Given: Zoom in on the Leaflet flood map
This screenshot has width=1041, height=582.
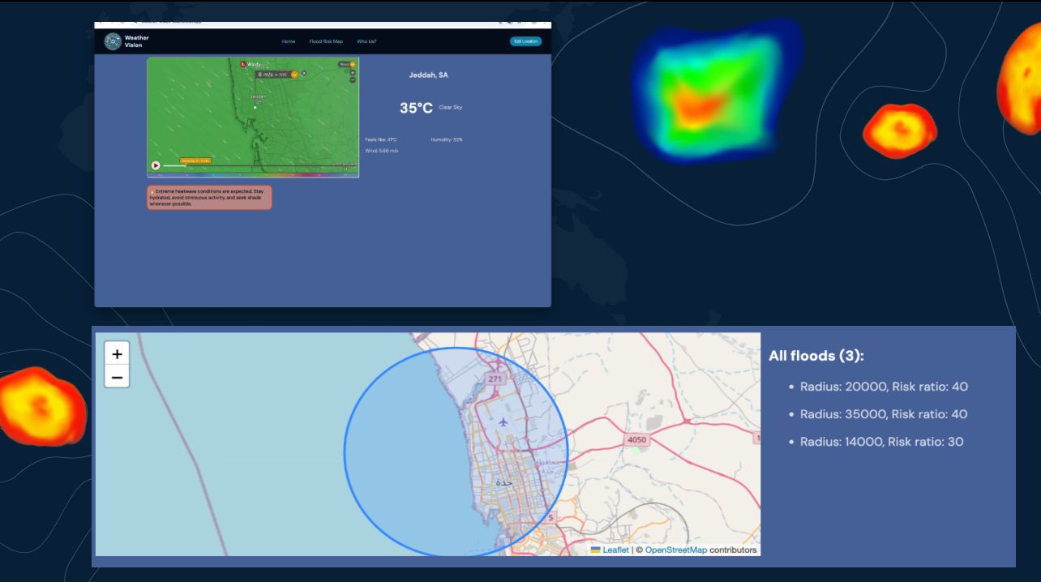Looking at the screenshot, I should pyautogui.click(x=117, y=354).
